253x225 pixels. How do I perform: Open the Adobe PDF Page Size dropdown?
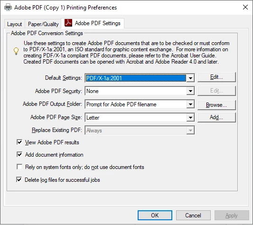point(190,118)
